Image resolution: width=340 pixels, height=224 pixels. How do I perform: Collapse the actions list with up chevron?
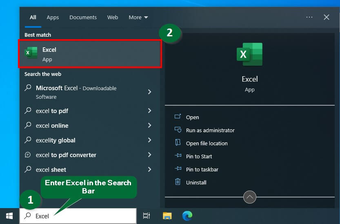click(x=249, y=197)
